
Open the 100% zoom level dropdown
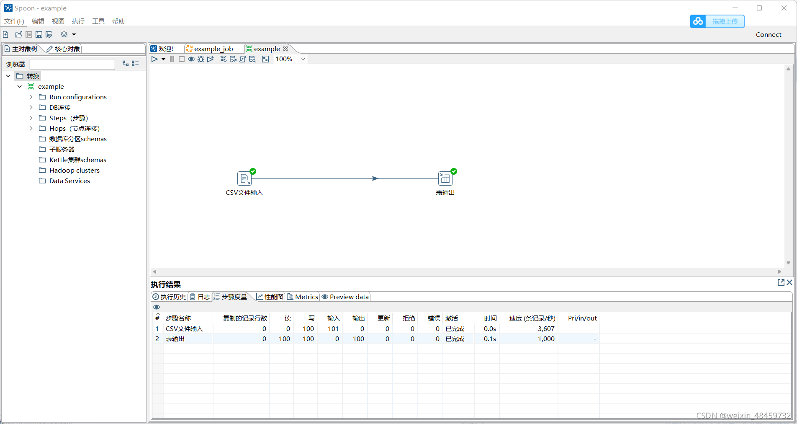[x=303, y=59]
